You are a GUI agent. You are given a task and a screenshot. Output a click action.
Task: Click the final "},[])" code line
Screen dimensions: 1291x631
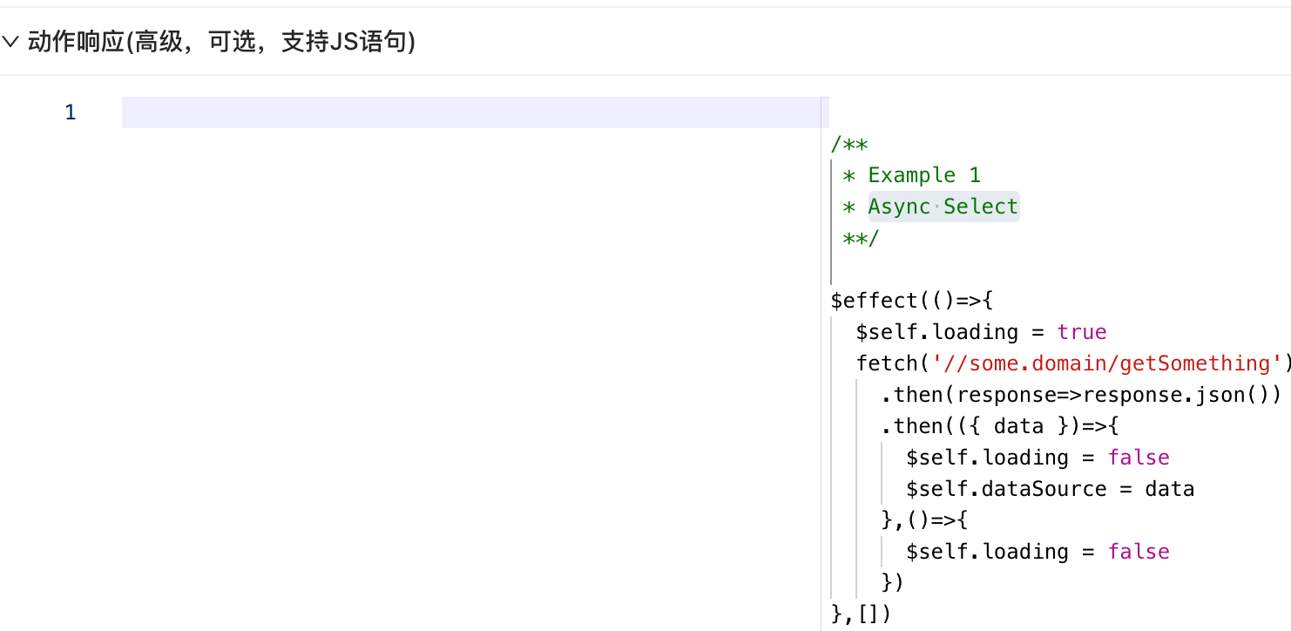point(862,614)
